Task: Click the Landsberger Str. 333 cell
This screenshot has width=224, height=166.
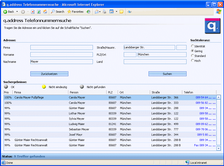Action: point(165,103)
